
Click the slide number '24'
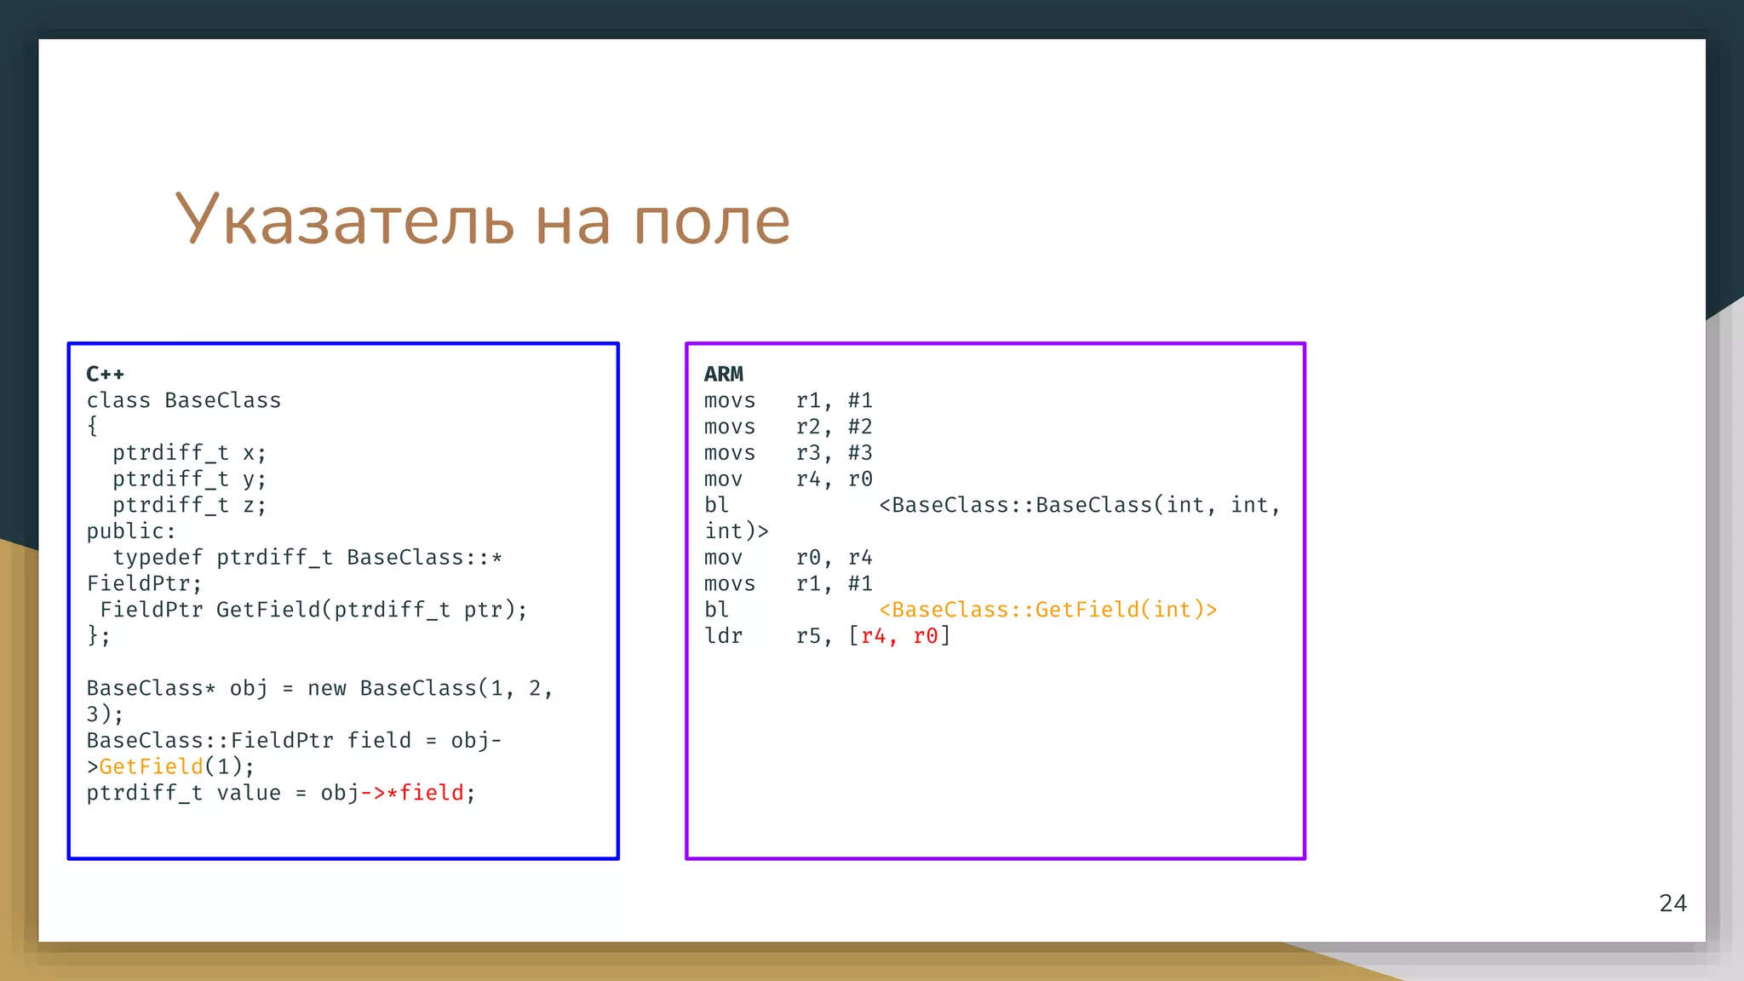click(x=1672, y=903)
